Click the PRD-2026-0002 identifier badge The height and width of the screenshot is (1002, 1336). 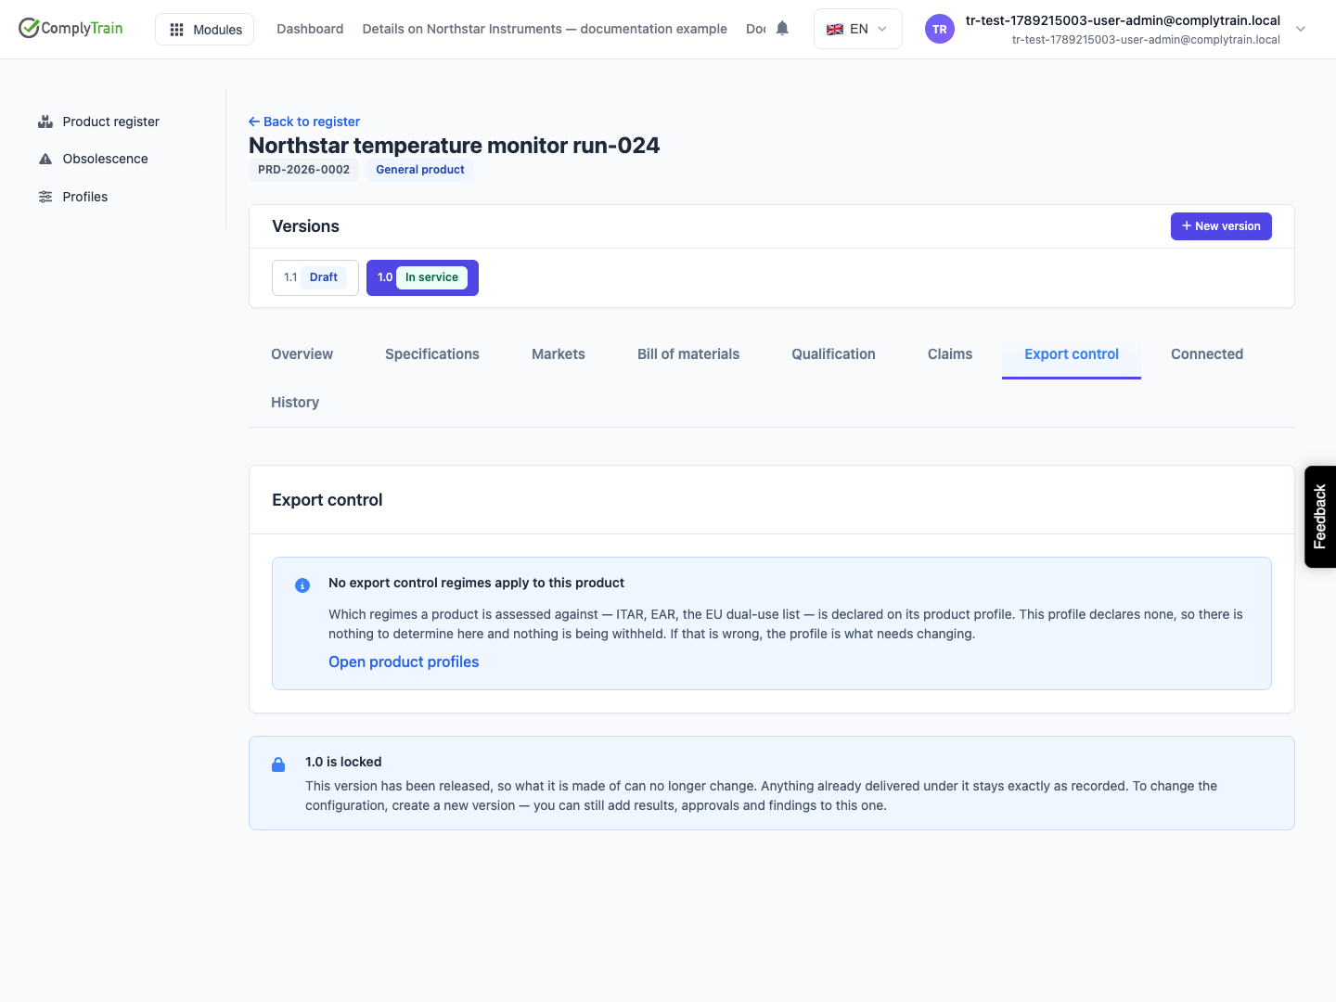coord(303,170)
